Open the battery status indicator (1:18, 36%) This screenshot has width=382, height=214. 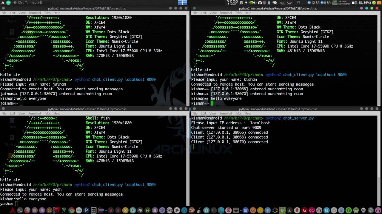coord(361,3)
